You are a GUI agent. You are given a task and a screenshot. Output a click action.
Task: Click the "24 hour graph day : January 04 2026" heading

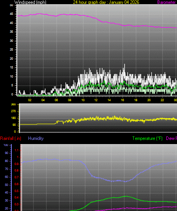click(106, 2)
